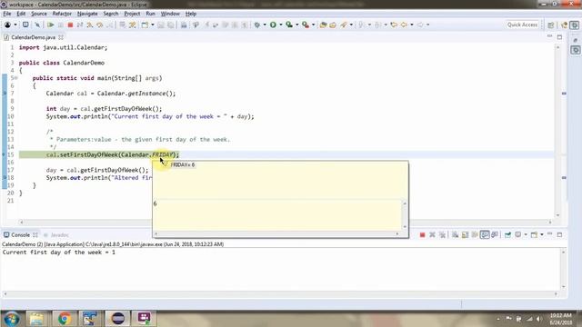Click Chrome icon in Windows taskbar

[x=65, y=319]
